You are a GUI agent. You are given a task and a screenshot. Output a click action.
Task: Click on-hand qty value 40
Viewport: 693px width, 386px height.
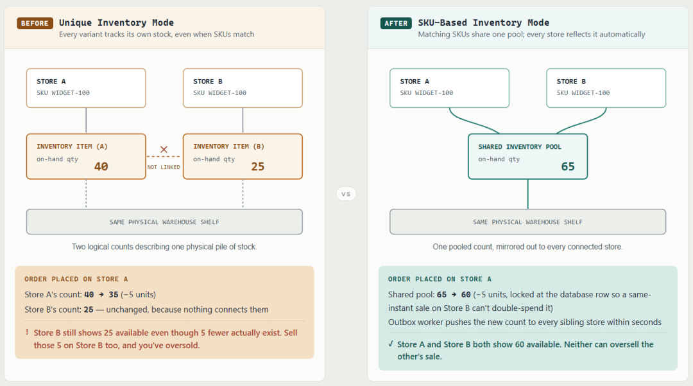tap(101, 166)
